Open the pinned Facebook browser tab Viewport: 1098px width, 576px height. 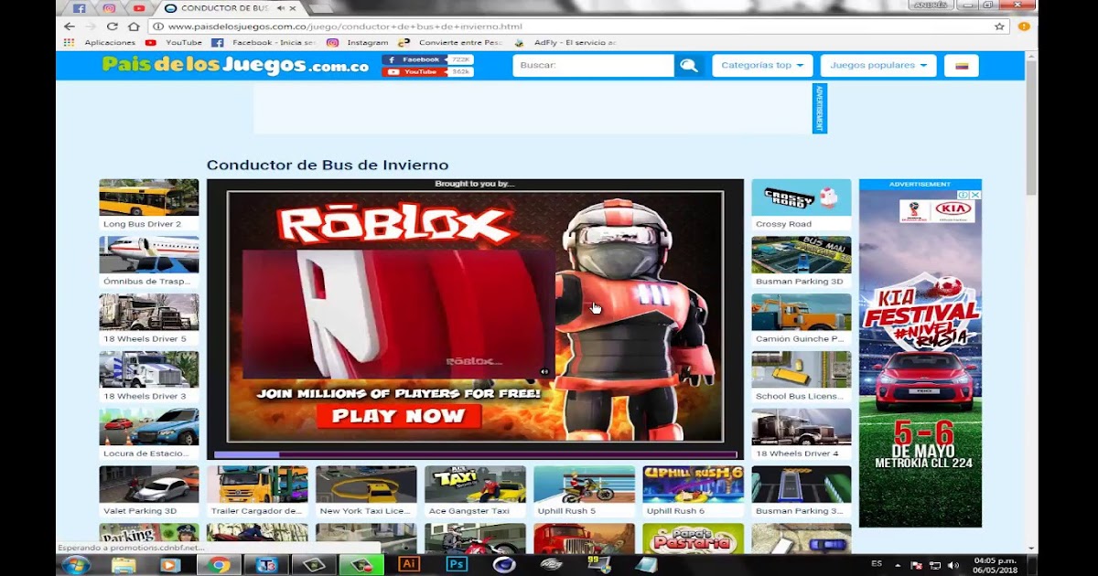pos(79,8)
